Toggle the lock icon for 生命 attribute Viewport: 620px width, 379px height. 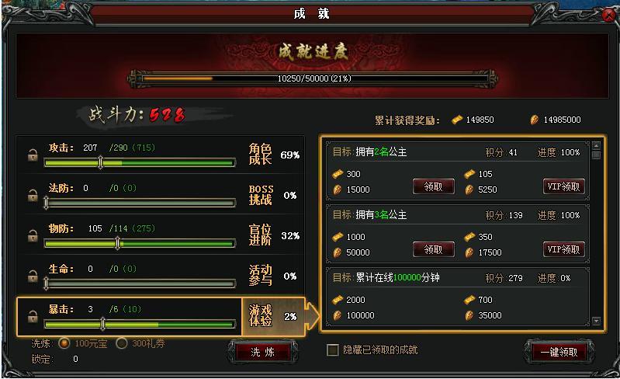33,276
